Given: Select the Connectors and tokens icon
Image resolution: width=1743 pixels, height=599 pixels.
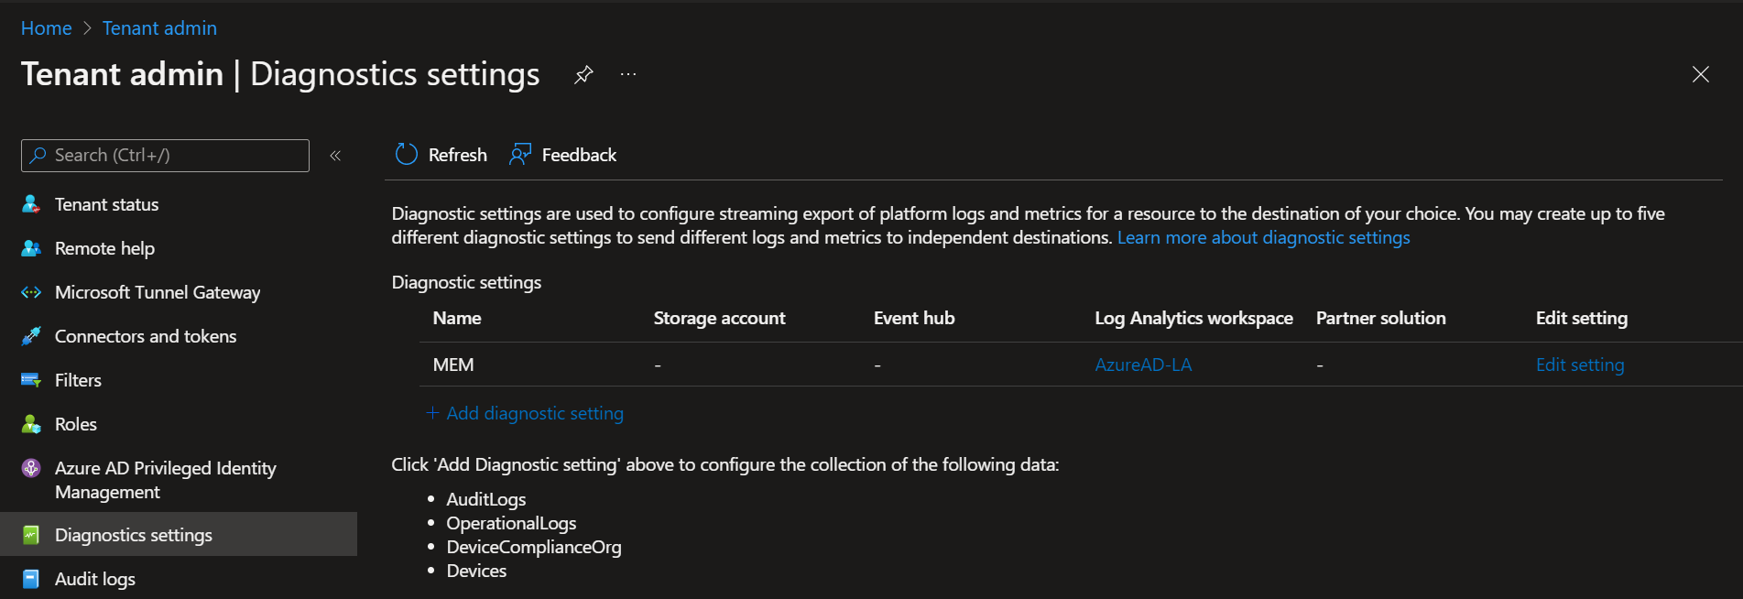Looking at the screenshot, I should coord(31,336).
